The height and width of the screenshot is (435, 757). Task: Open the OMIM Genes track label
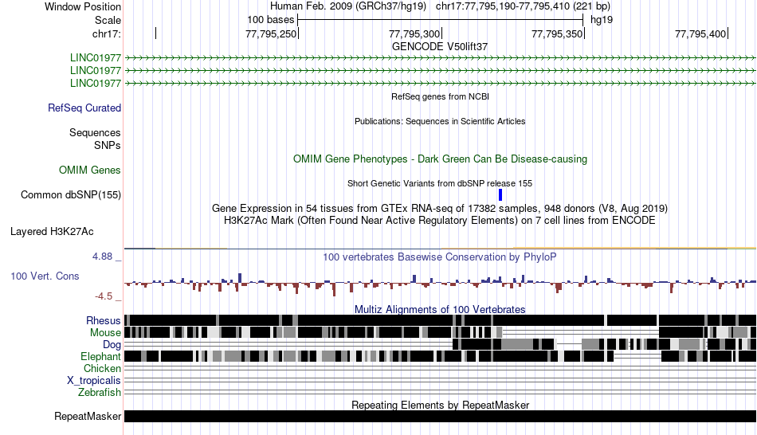click(x=90, y=170)
